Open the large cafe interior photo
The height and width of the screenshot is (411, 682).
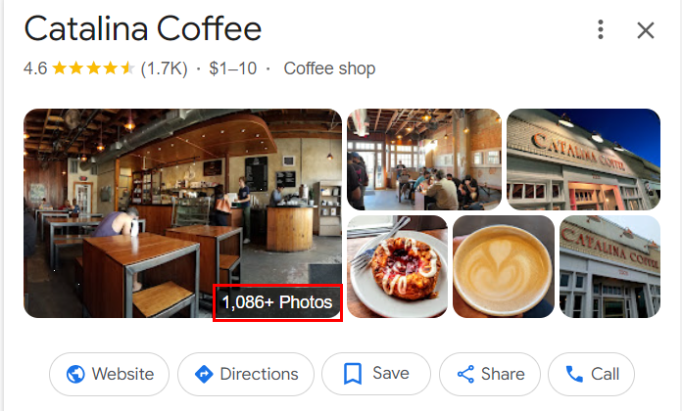coord(147,196)
